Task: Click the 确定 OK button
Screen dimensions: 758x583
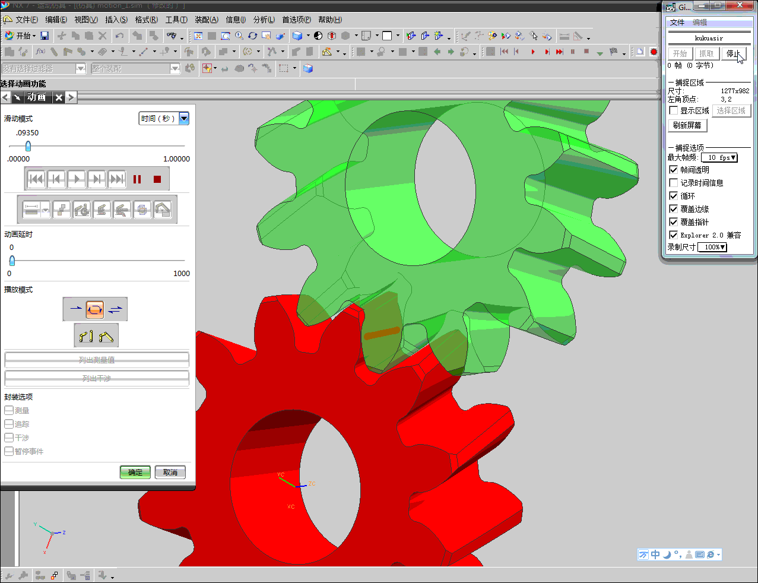Action: pyautogui.click(x=135, y=473)
